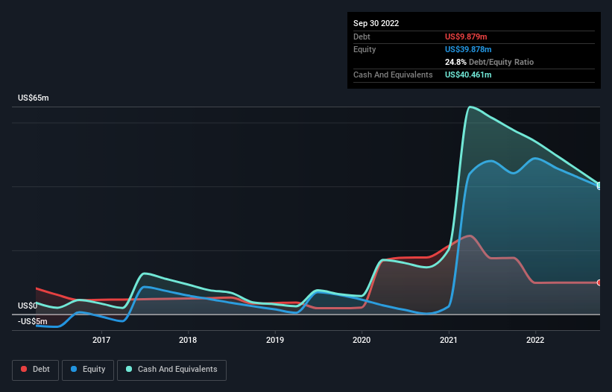Toggle the Cash And Equivalents legend button
This screenshot has width=612, height=392.
pyautogui.click(x=171, y=370)
